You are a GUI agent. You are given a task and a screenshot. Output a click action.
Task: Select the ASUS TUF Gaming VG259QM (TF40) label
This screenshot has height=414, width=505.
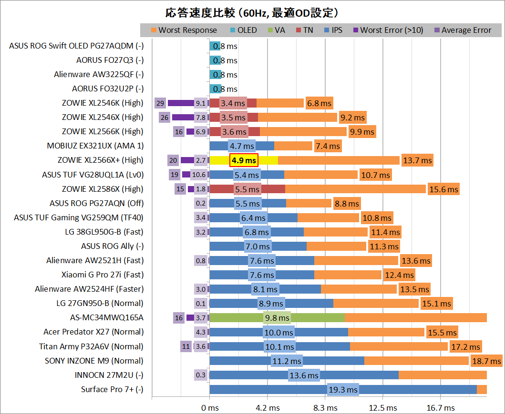click(79, 217)
